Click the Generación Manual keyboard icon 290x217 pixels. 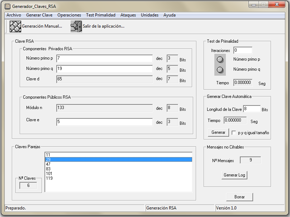[15, 27]
